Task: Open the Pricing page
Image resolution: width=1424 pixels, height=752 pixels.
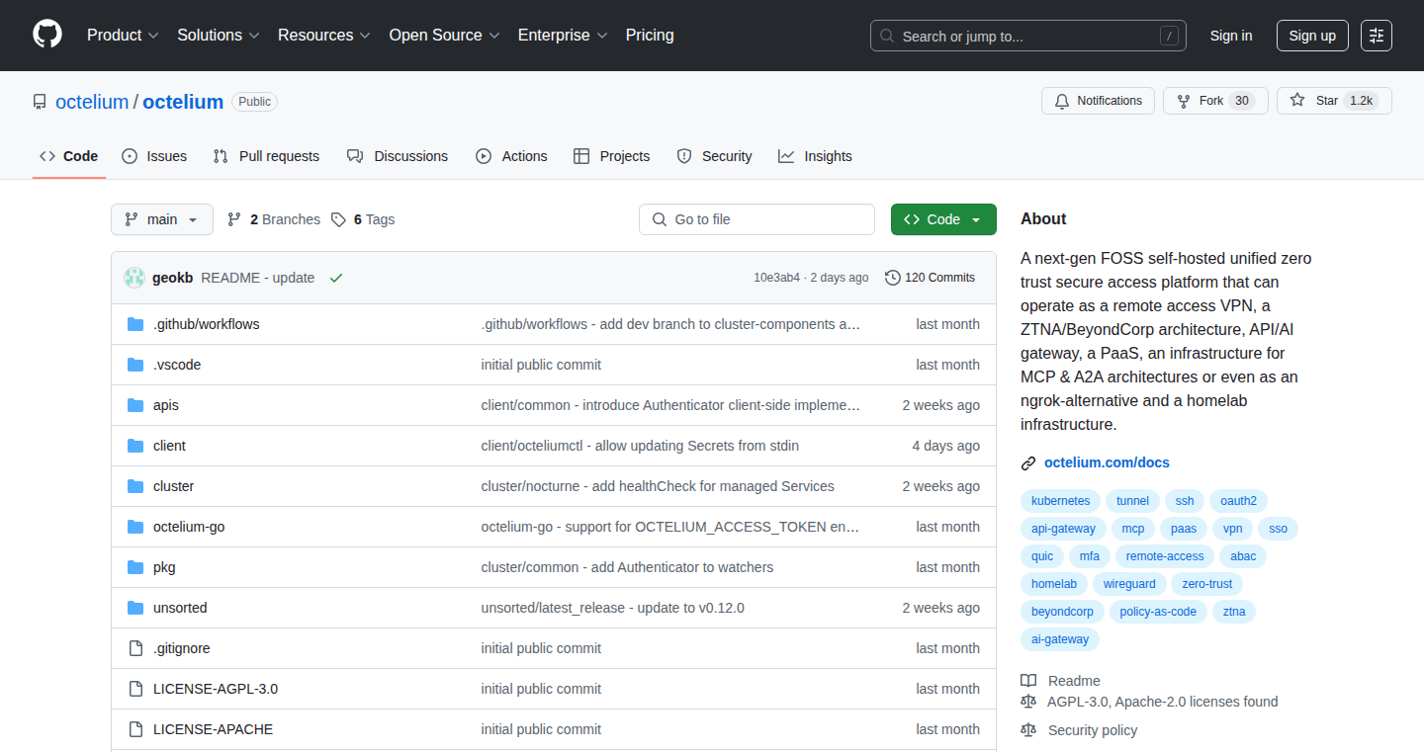Action: (650, 36)
